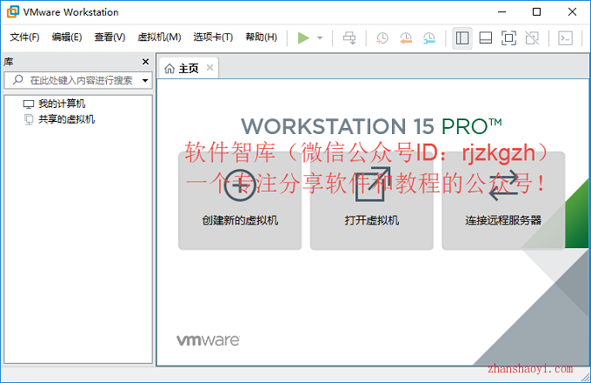Screen dimensions: 591x383
Task: Open the 帮助(H) menu
Action: [x=262, y=37]
